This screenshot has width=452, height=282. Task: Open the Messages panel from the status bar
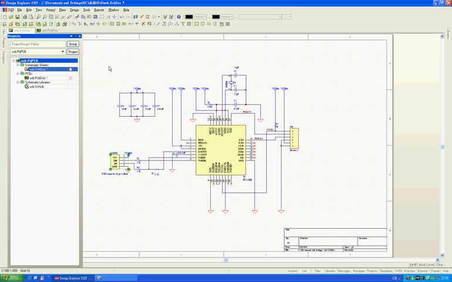[343, 271]
